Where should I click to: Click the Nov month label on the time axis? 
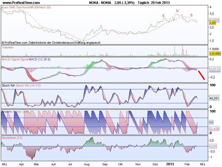138,164
